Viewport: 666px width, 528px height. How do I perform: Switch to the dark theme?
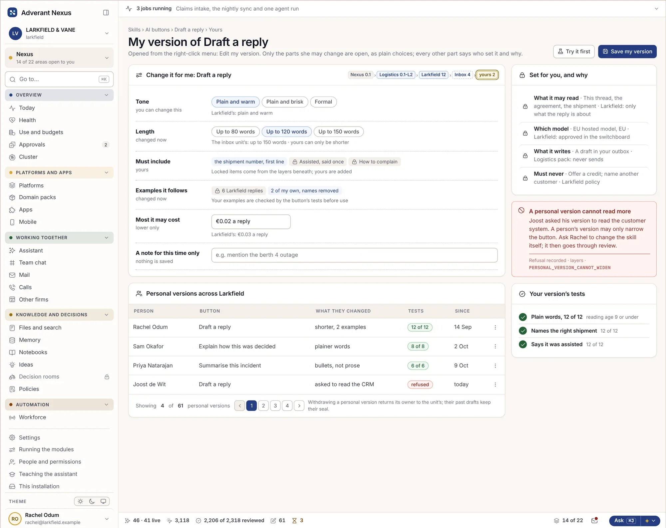pyautogui.click(x=92, y=501)
